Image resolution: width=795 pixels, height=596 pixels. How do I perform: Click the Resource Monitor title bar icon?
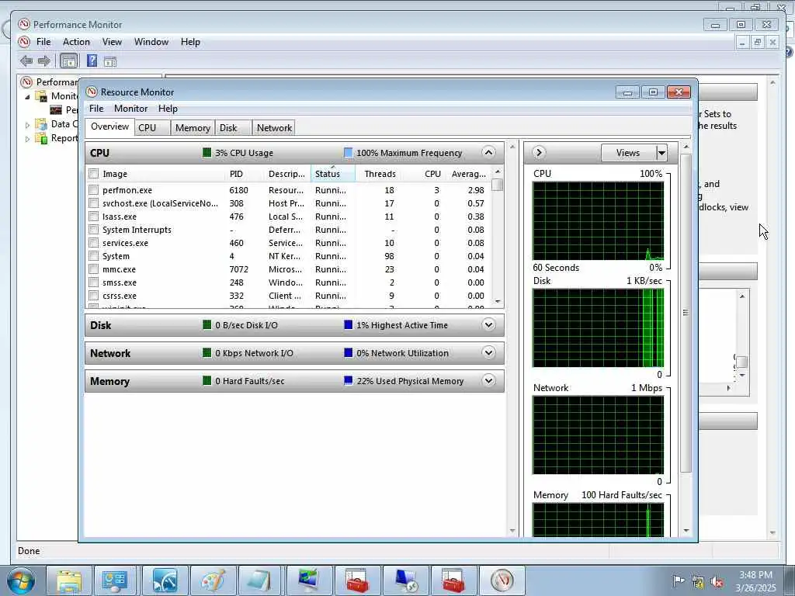92,92
